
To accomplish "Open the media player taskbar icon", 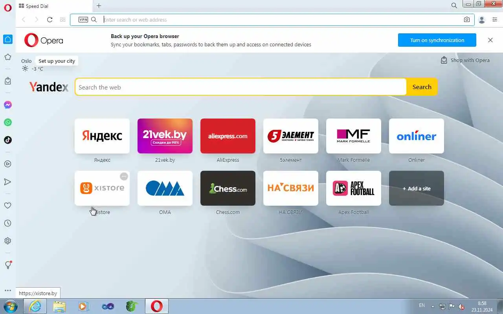I will click(x=83, y=306).
